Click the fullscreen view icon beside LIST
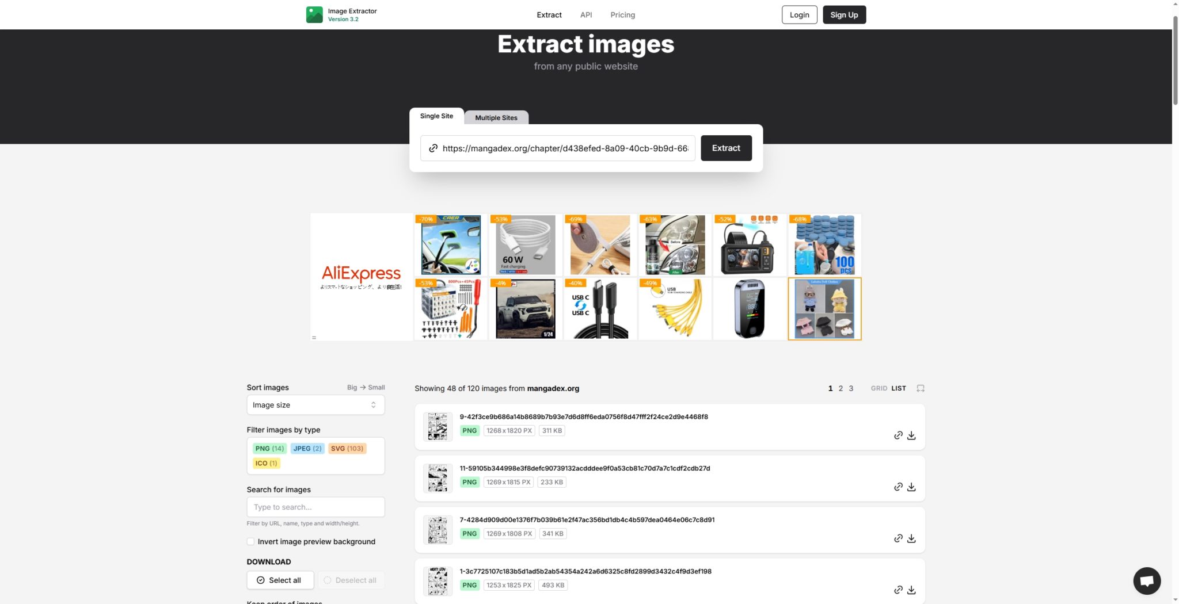The height and width of the screenshot is (604, 1179). pyautogui.click(x=921, y=388)
